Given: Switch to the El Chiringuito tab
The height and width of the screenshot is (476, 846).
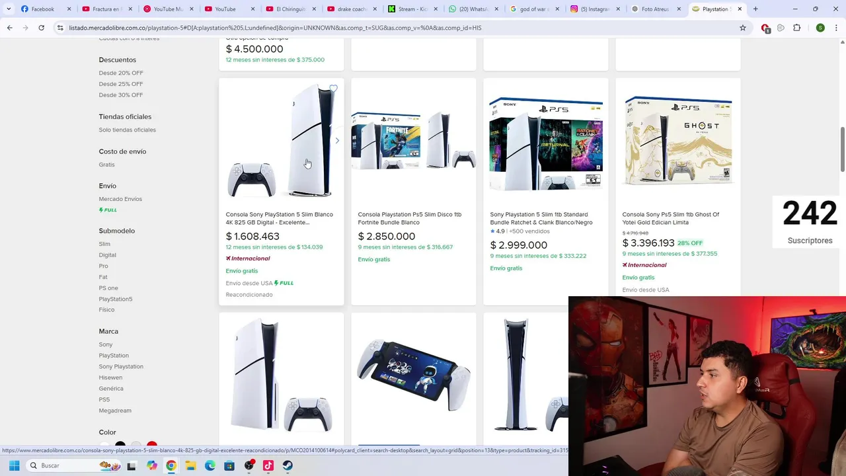Looking at the screenshot, I should [x=289, y=9].
